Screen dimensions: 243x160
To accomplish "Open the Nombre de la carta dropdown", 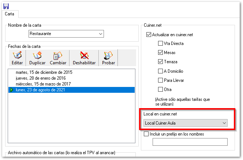I will point(66,34).
